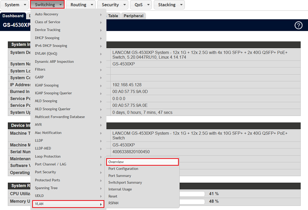Image resolution: width=308 pixels, height=210 pixels.
Task: Open the System dropdown menu
Action: [15, 5]
